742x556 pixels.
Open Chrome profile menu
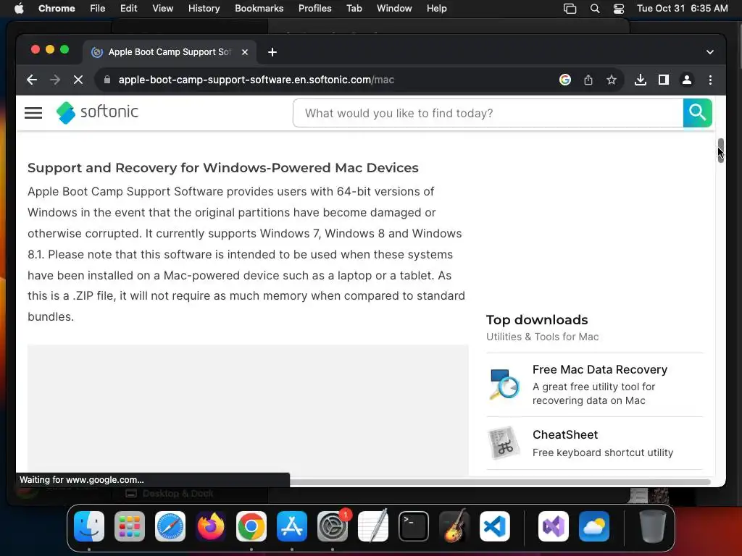pos(687,80)
